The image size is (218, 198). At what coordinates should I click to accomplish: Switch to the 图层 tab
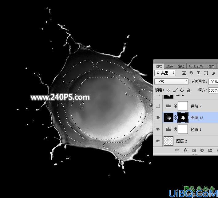click(x=159, y=66)
